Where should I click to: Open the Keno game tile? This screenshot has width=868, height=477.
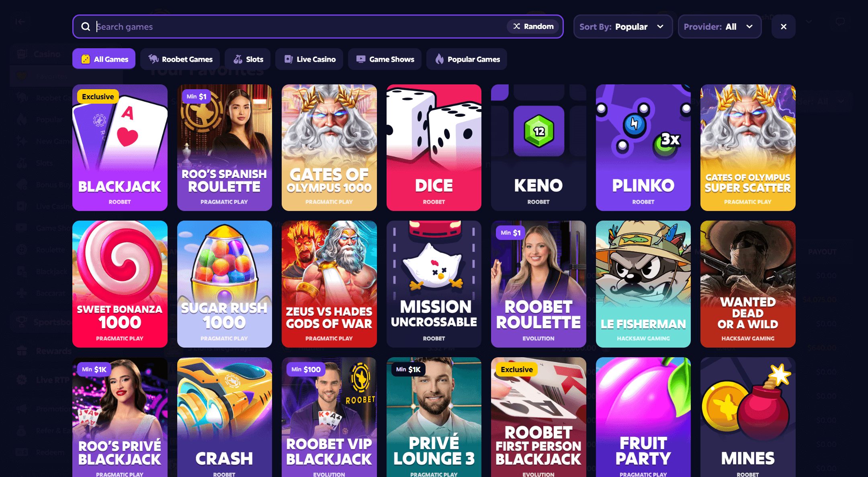(538, 147)
